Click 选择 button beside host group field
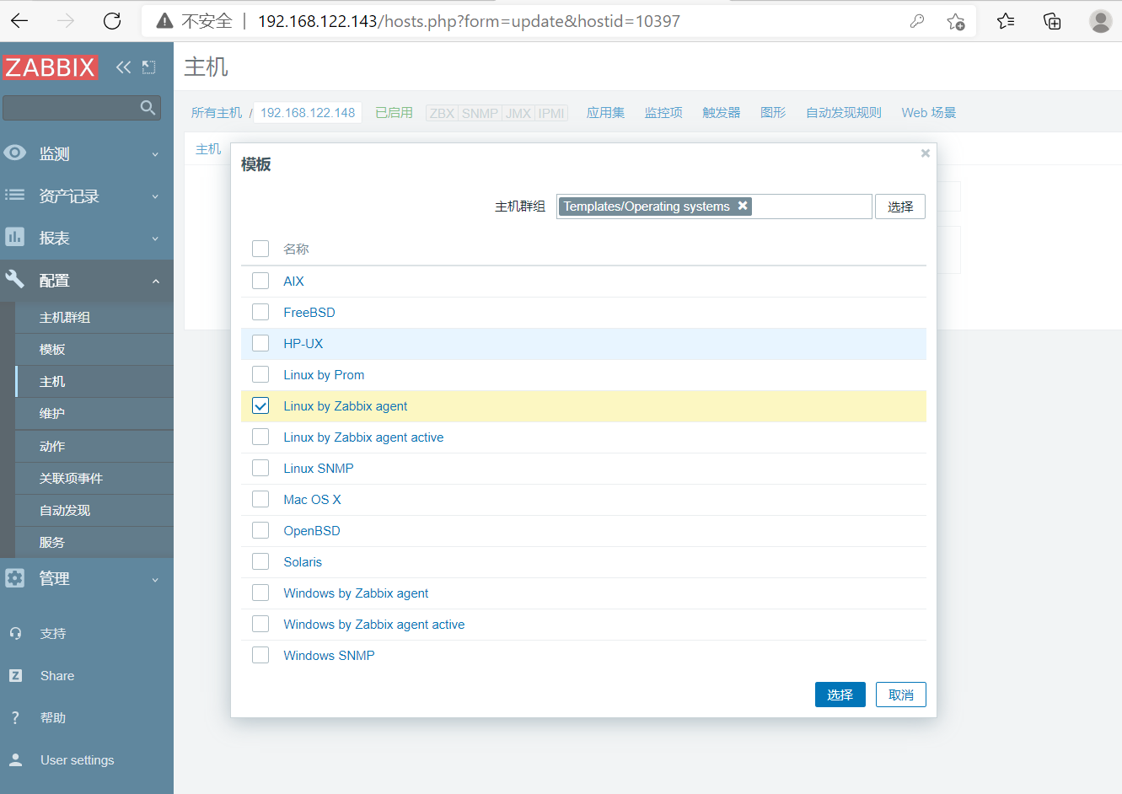The width and height of the screenshot is (1122, 794). coord(900,207)
